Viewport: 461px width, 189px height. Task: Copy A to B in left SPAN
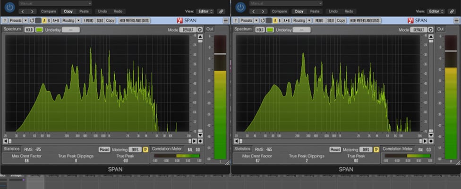(56, 21)
